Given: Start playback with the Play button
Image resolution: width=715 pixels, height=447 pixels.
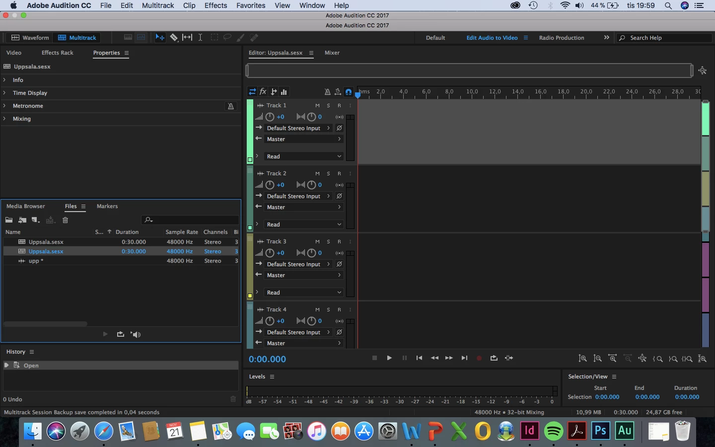Looking at the screenshot, I should [389, 358].
